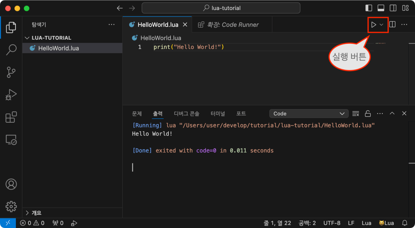Open the Remote Explorer view

11,140
